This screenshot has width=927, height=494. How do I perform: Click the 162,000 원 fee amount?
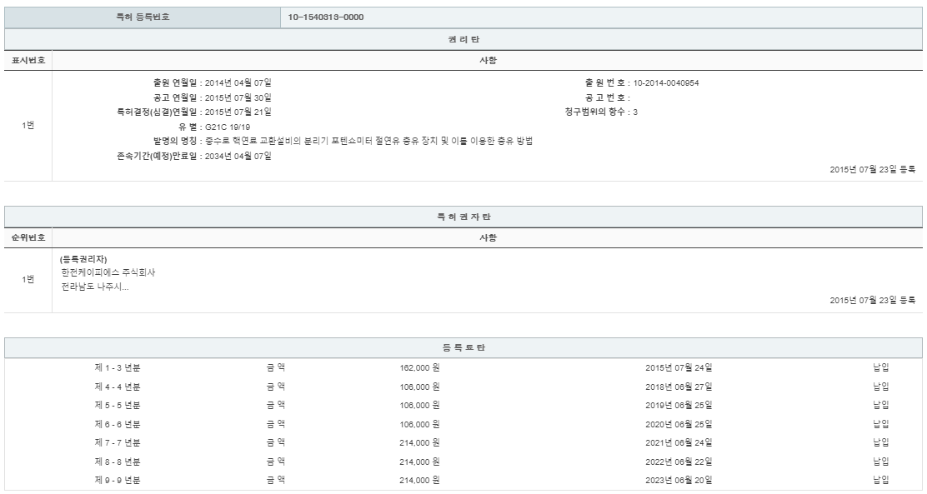pos(419,367)
